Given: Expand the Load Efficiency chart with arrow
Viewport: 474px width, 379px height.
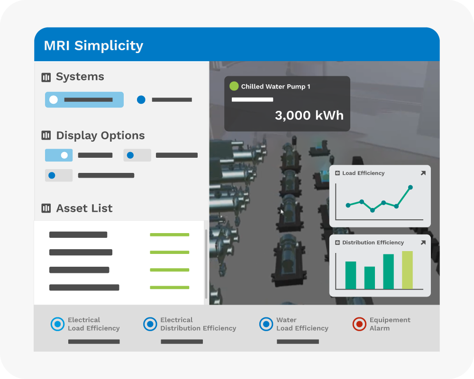Looking at the screenshot, I should pyautogui.click(x=423, y=173).
